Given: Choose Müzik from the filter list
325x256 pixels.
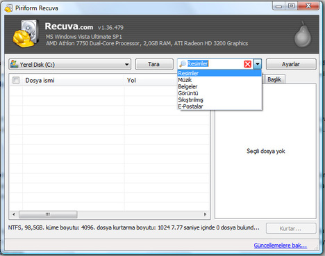Looking at the screenshot, I should [219, 80].
